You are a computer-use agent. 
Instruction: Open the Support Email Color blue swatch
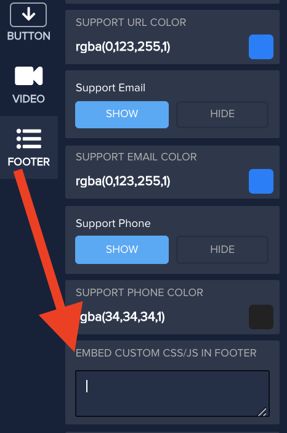point(261,181)
